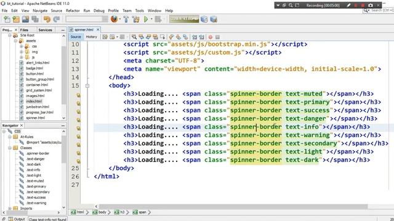Open the Run Project dropdown arrow
The image size is (394, 221).
[x=151, y=19]
